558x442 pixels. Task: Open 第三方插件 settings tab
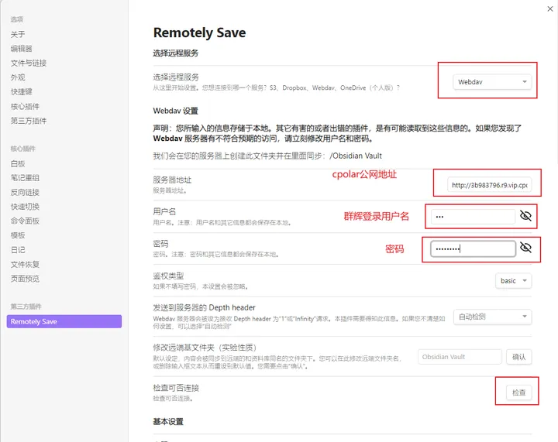[x=29, y=121]
